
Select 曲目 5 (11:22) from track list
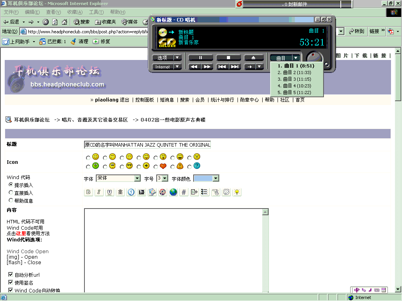tap(297, 92)
